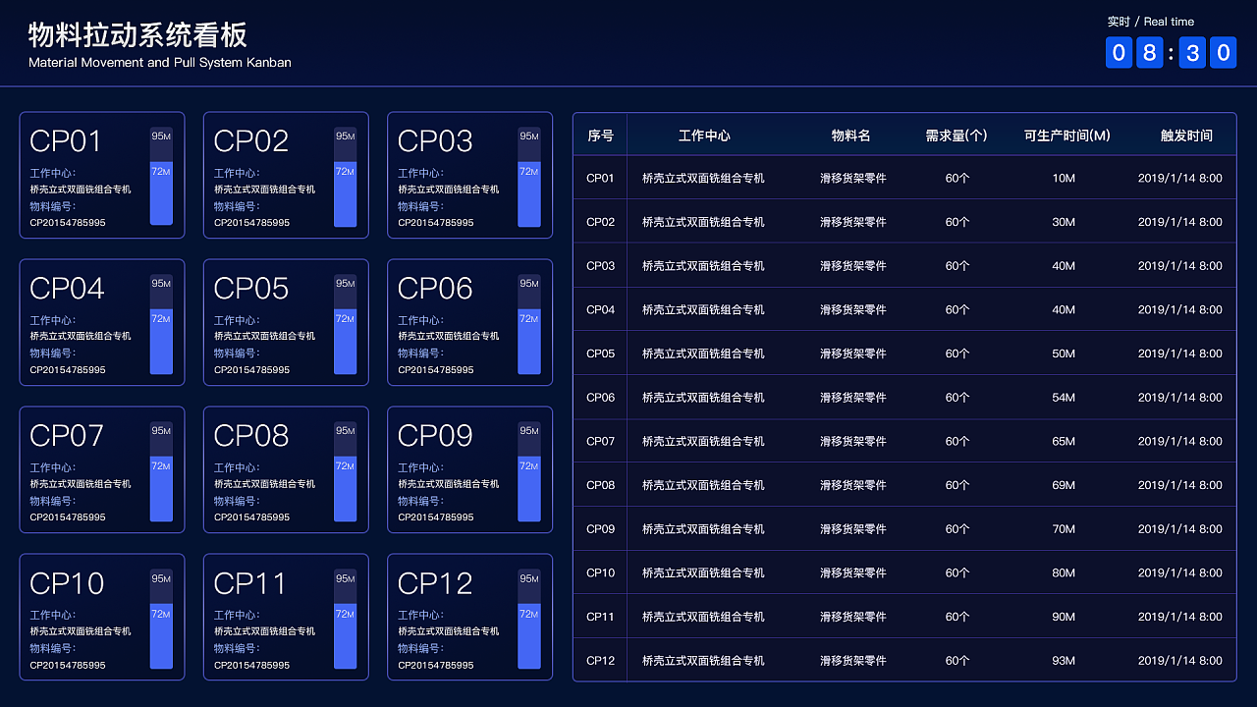Click the 90M production time value

click(1064, 617)
